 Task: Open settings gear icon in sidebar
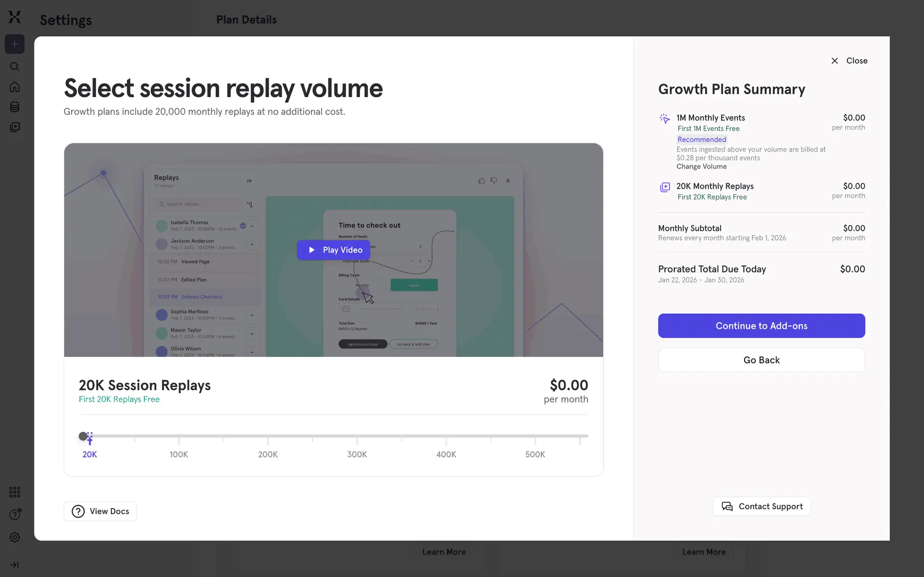(x=15, y=537)
